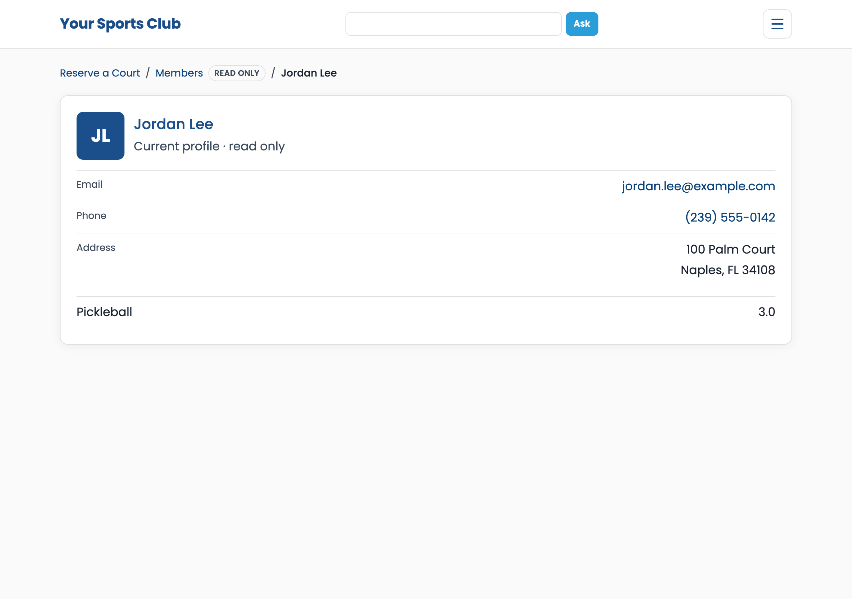Click the Phone field label
This screenshot has width=852, height=599.
(x=91, y=216)
